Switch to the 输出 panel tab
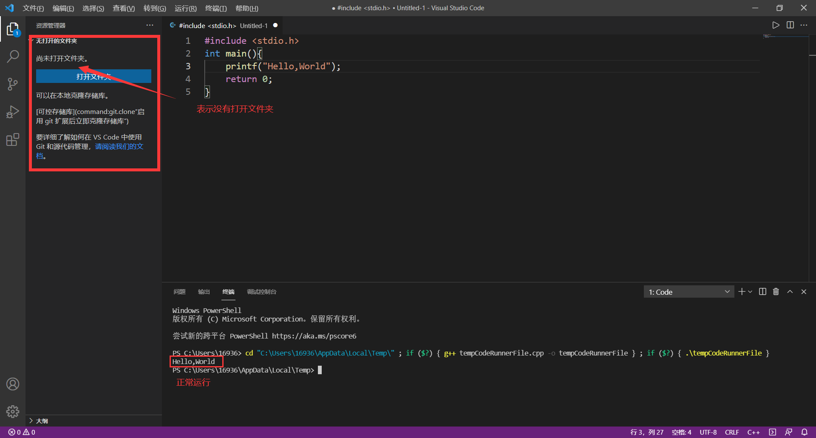The height and width of the screenshot is (438, 816). pos(204,292)
